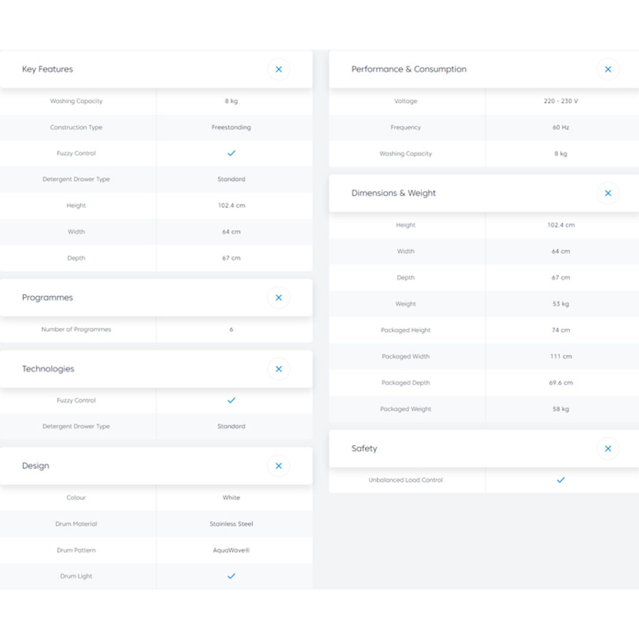Select the Safety section title
Viewport: 639px width, 639px height.
[x=364, y=449]
